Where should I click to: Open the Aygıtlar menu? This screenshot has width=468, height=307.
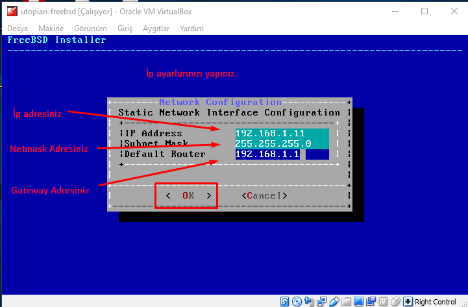156,29
